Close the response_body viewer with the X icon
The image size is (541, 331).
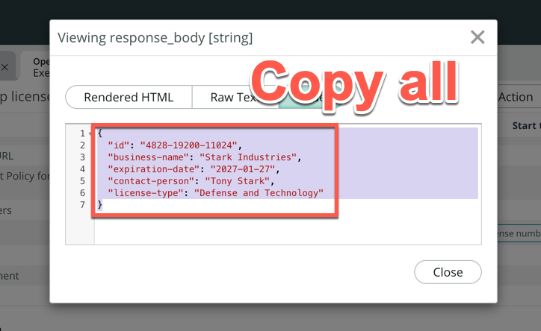pyautogui.click(x=477, y=37)
